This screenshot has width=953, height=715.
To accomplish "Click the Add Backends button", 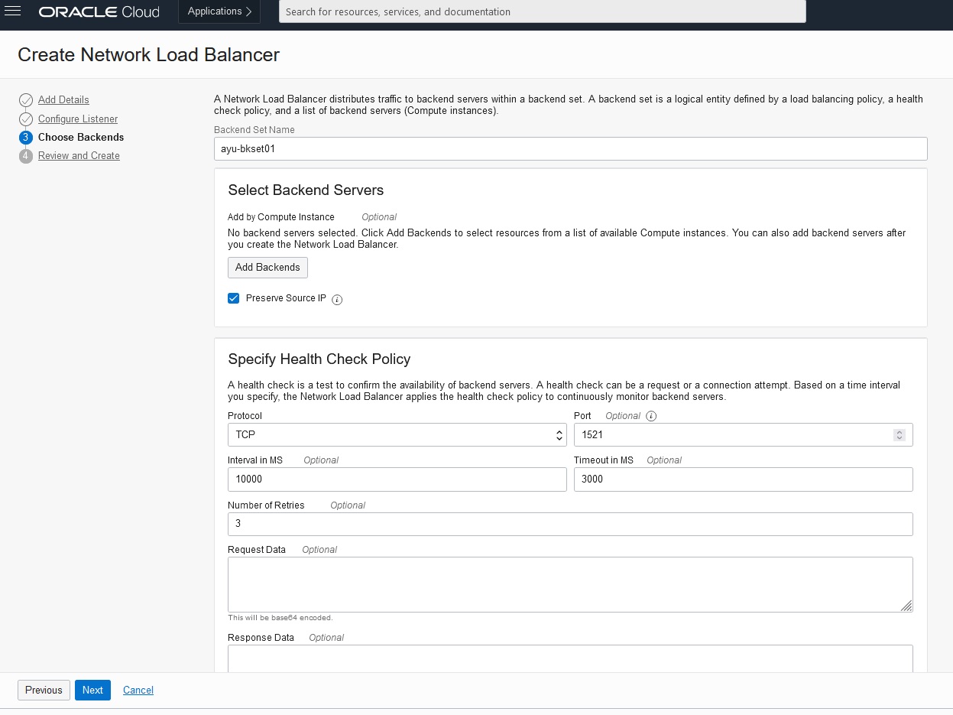I will click(267, 268).
